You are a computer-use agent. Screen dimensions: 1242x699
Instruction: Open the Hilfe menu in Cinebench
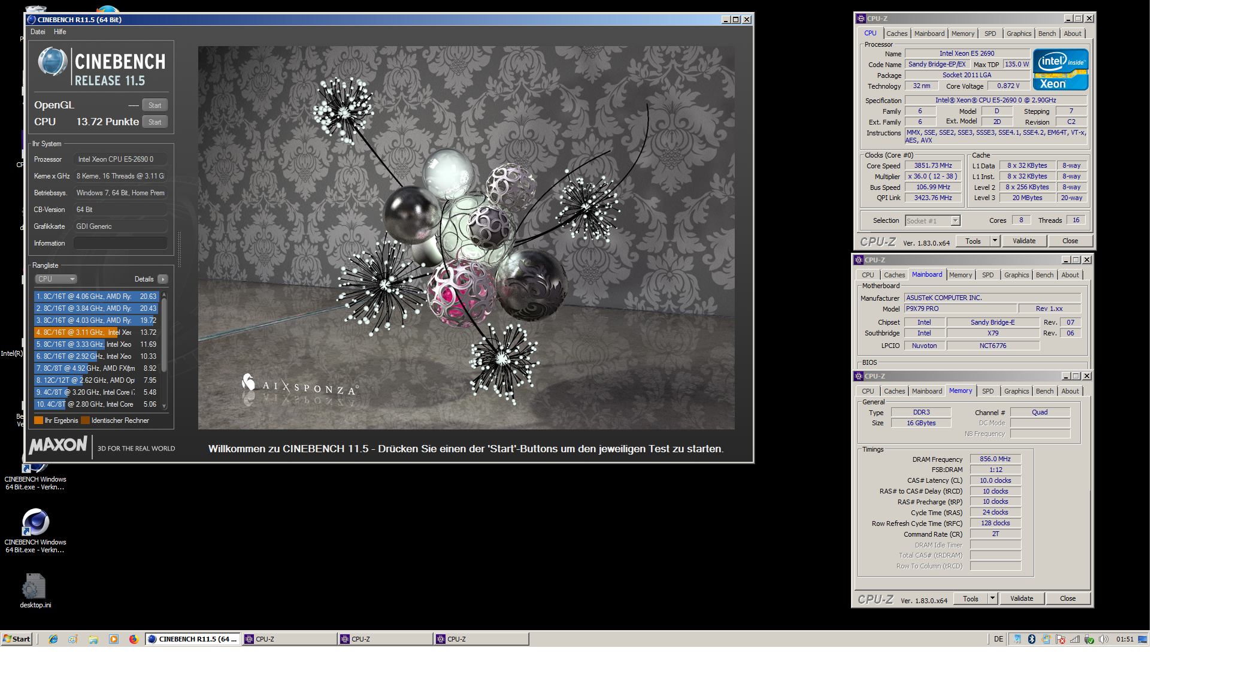click(x=60, y=32)
